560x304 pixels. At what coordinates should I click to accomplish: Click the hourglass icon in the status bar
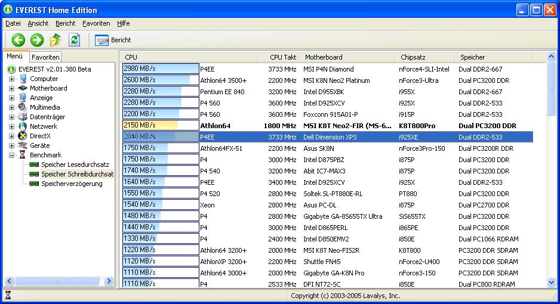8,295
